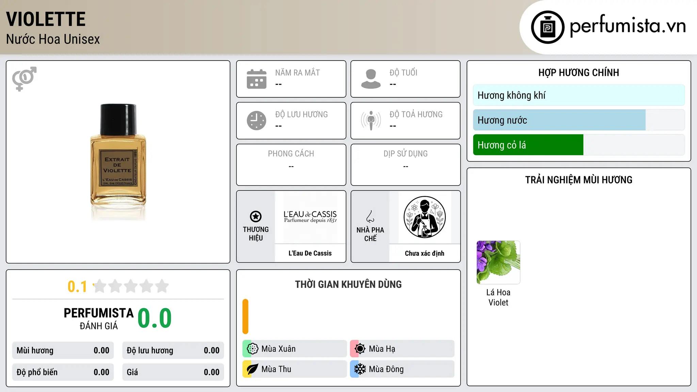Click the calendar icon for Năm ra mắt
Screen dimensions: 697x392
(257, 79)
